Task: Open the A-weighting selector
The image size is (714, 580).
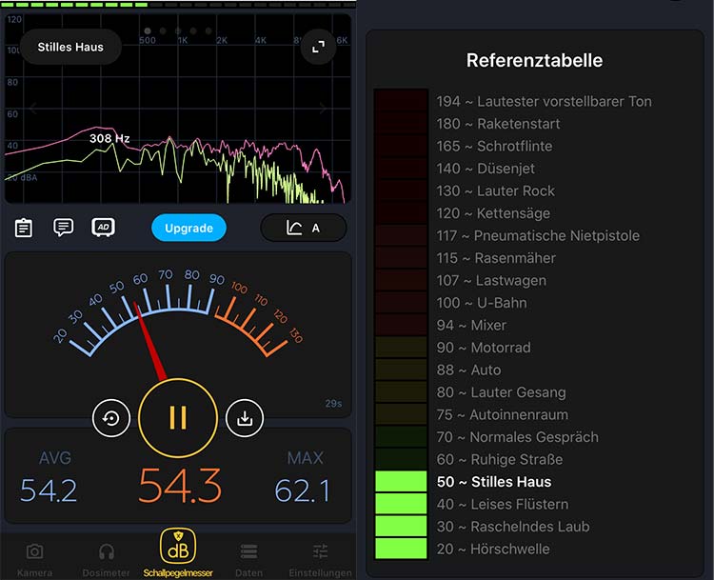Action: 303,228
